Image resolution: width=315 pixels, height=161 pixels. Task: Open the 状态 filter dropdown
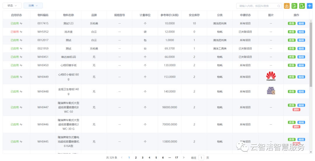[12, 6]
